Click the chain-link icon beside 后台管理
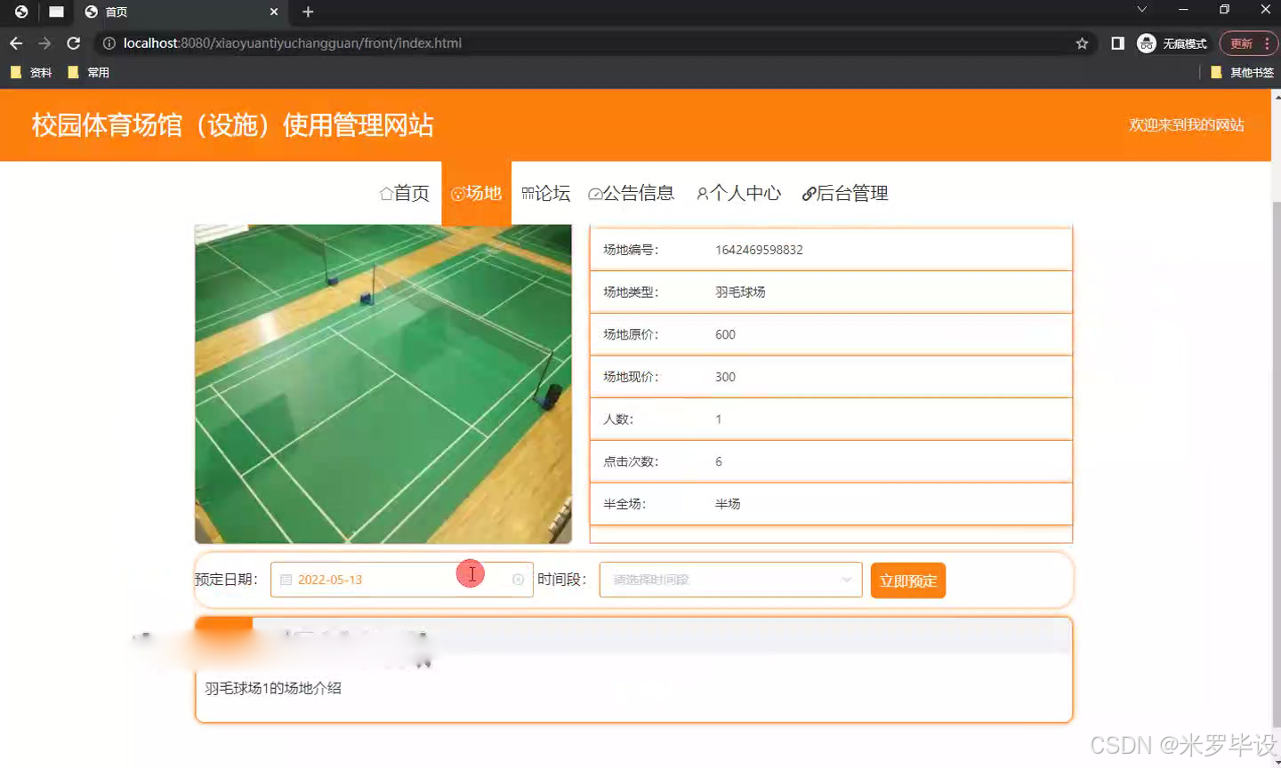 809,193
